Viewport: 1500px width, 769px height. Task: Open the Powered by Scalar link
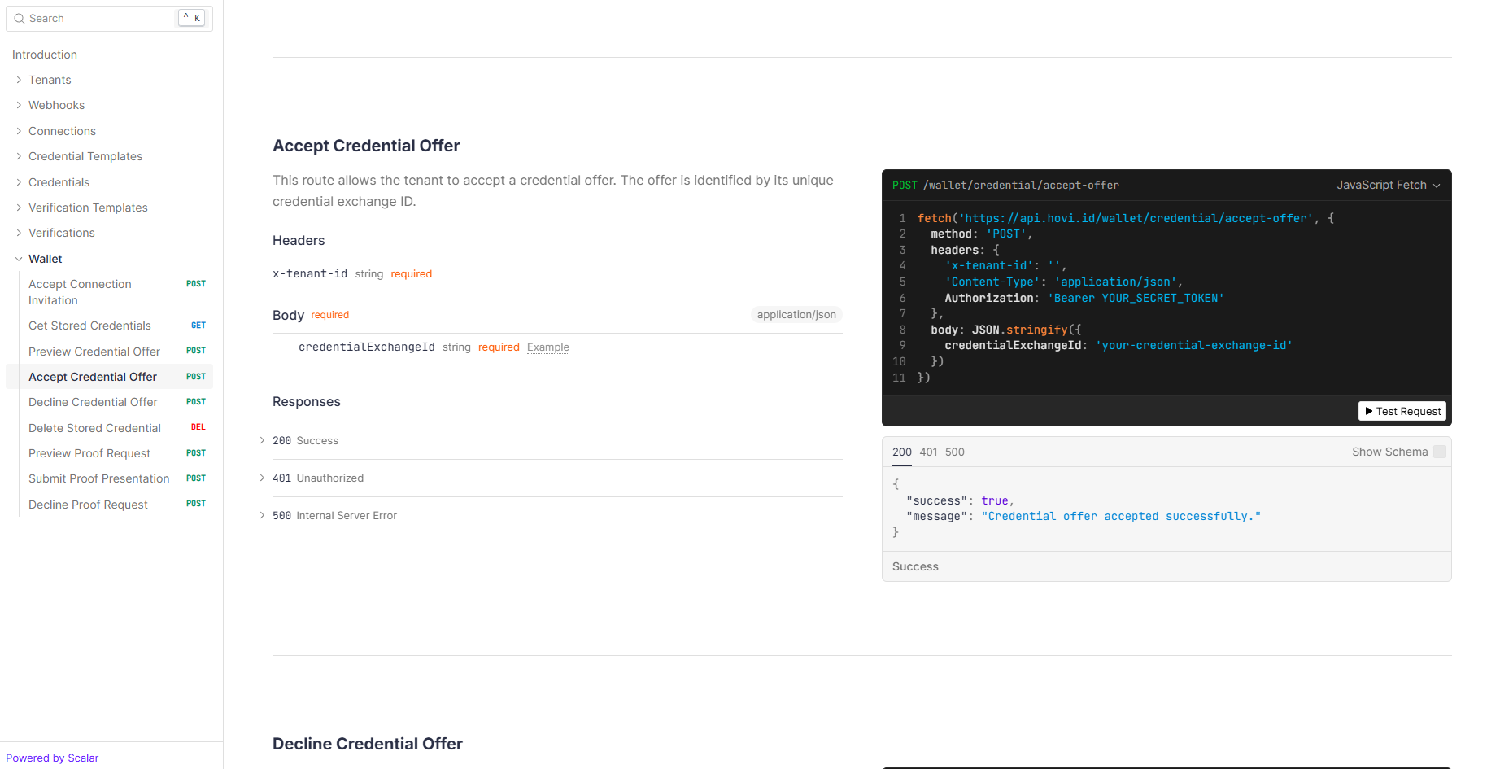[52, 758]
